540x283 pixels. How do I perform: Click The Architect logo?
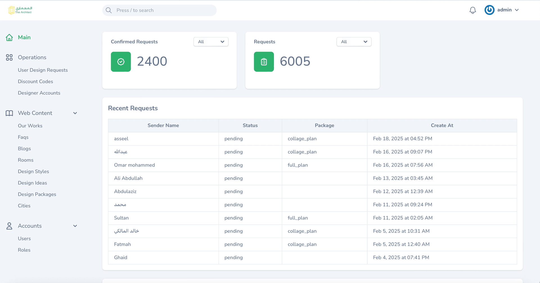point(20,10)
